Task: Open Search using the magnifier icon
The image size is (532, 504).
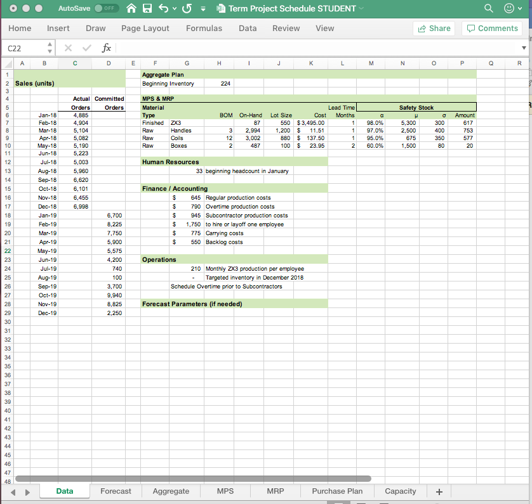Action: 488,8
